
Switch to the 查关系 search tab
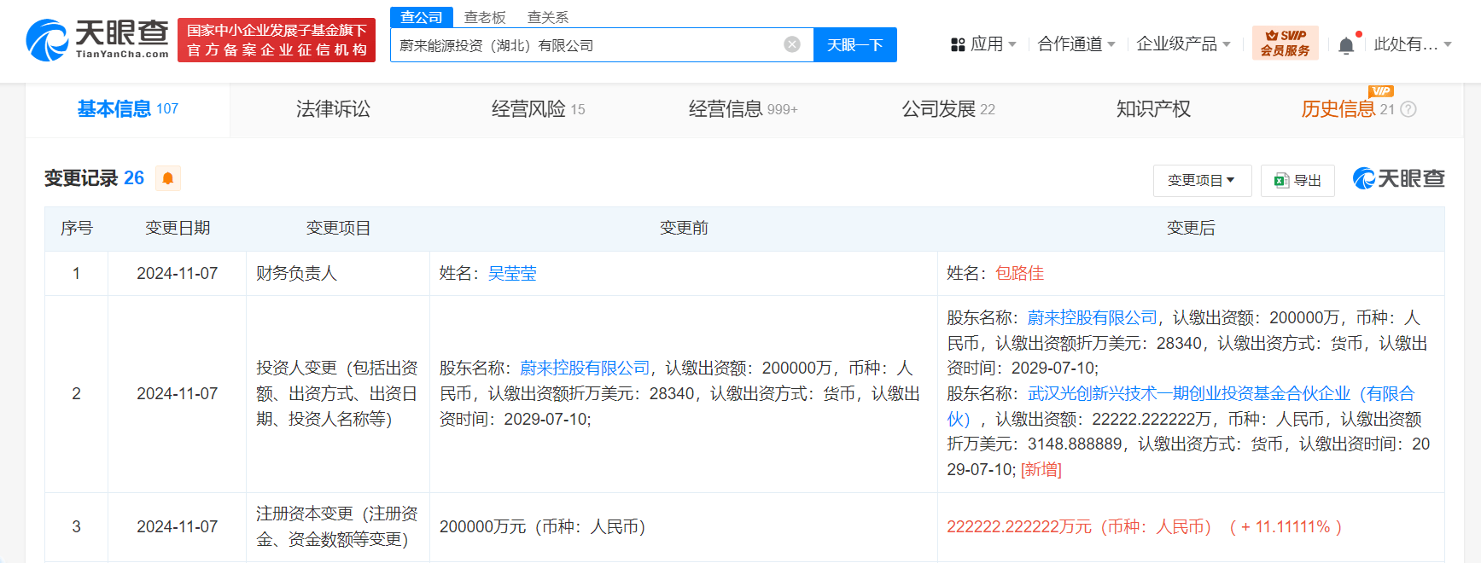(548, 17)
